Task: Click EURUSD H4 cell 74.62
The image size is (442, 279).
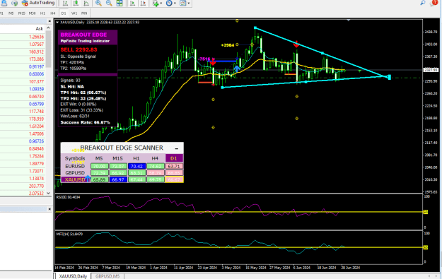Action: point(156,166)
